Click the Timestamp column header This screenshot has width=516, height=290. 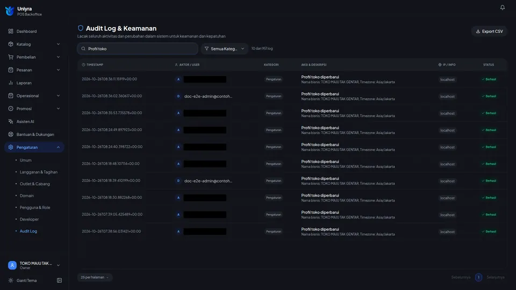point(92,65)
